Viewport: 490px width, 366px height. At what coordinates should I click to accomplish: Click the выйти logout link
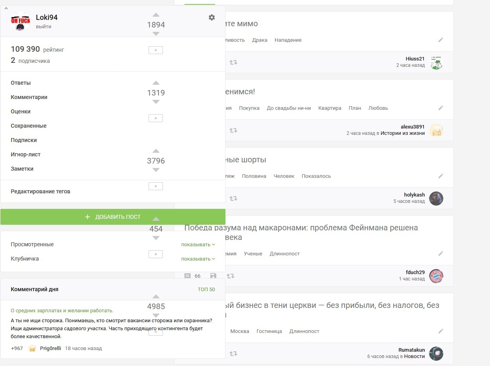click(x=43, y=27)
